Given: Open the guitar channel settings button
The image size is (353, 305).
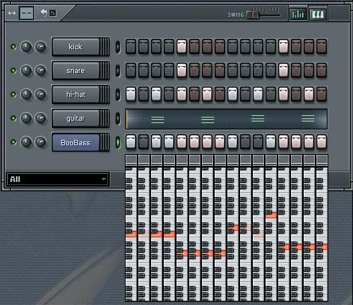Looking at the screenshot, I should [x=80, y=118].
